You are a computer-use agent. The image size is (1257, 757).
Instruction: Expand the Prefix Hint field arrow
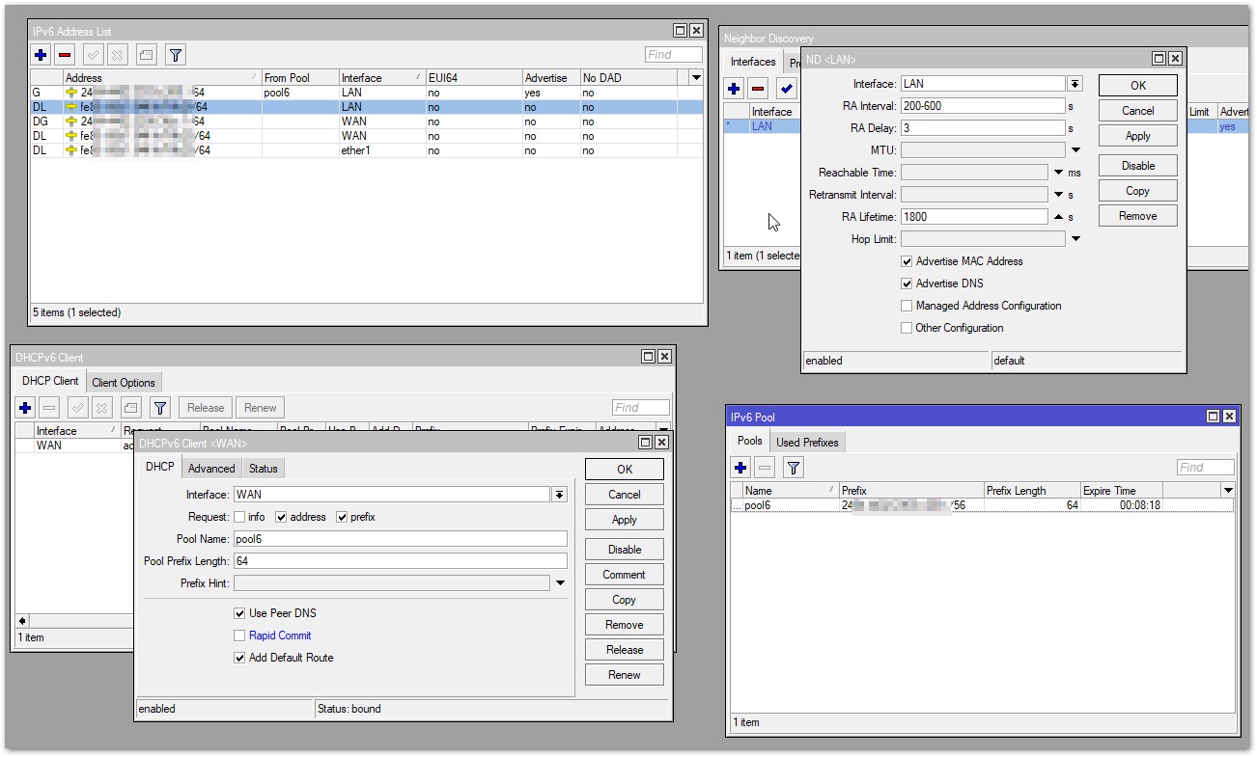(x=560, y=583)
